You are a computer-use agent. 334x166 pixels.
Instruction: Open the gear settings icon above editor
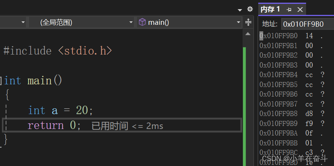coord(250,9)
